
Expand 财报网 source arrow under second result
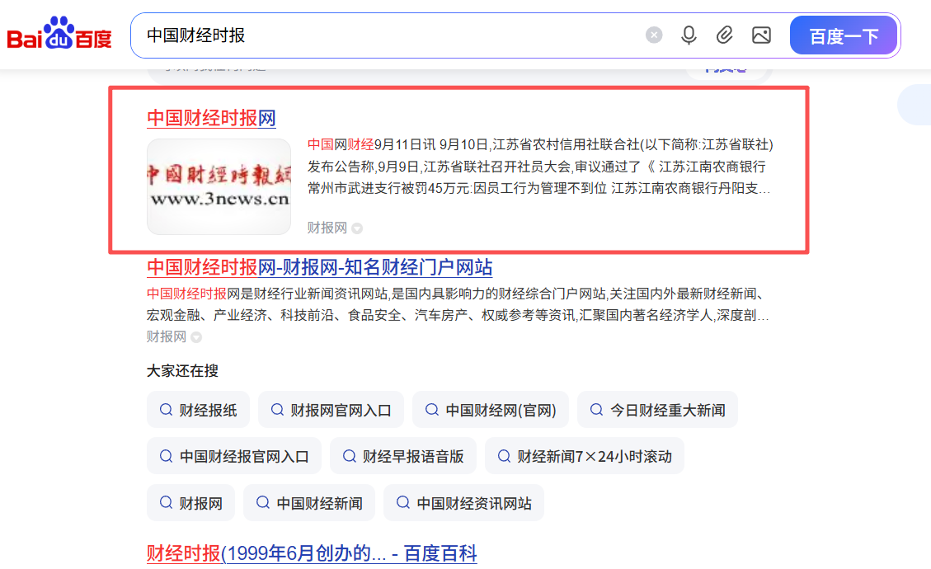[x=196, y=337]
